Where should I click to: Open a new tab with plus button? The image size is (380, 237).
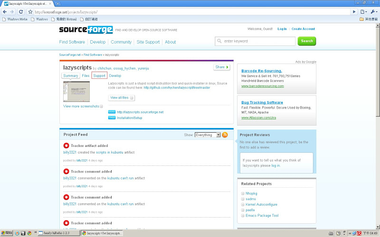tap(57, 4)
